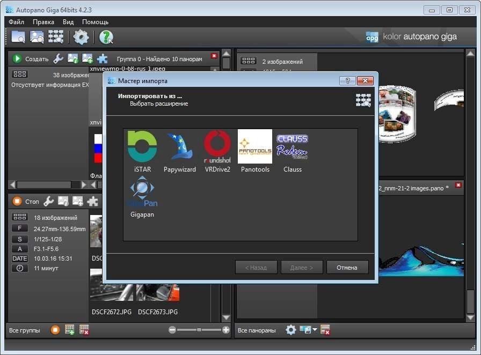Click the blue mountain panorama preview

pyautogui.click(x=421, y=260)
